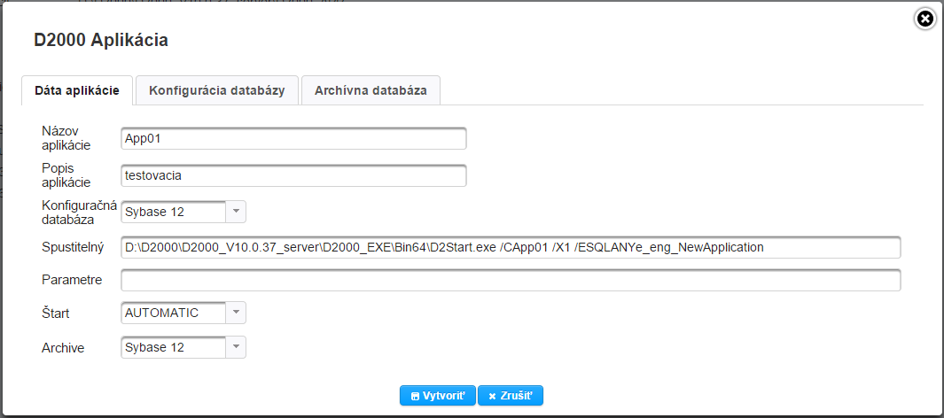Expand the Konfiguračná databáza dropdown arrow
The width and height of the screenshot is (944, 418).
tap(236, 212)
